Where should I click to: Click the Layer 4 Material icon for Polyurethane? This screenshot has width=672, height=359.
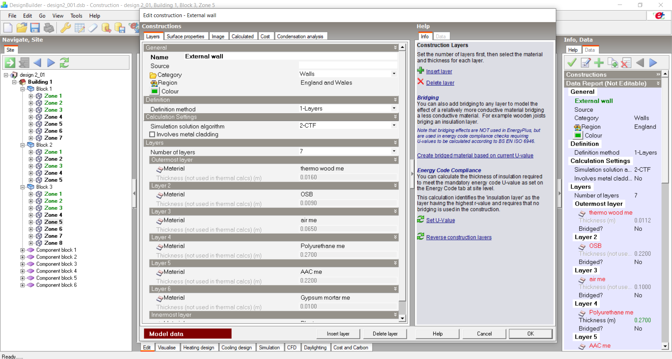pyautogui.click(x=160, y=247)
